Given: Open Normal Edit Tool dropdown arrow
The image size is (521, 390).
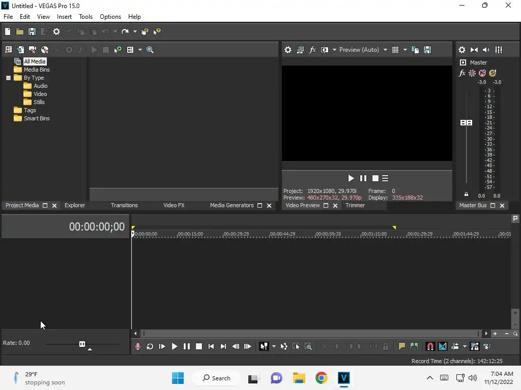Looking at the screenshot, I should click(x=274, y=346).
